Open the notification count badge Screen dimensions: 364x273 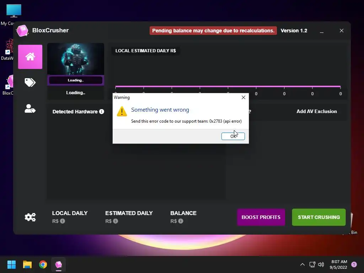pyautogui.click(x=354, y=264)
